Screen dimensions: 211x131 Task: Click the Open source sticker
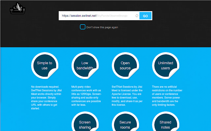tap(125, 65)
